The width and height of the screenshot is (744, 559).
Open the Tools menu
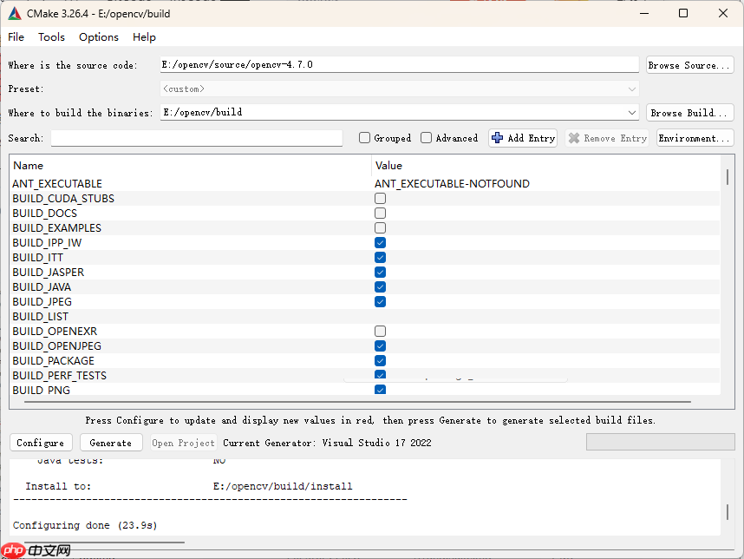coord(51,37)
